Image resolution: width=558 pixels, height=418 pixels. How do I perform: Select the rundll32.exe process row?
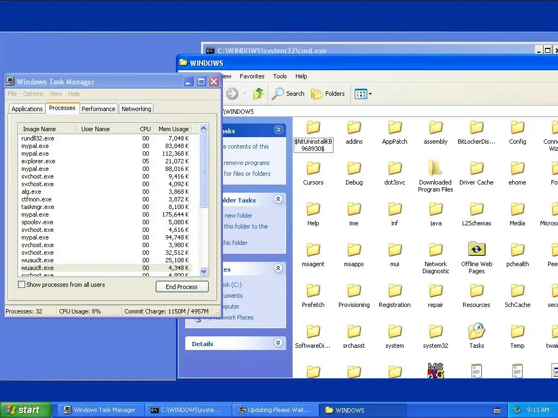point(105,138)
